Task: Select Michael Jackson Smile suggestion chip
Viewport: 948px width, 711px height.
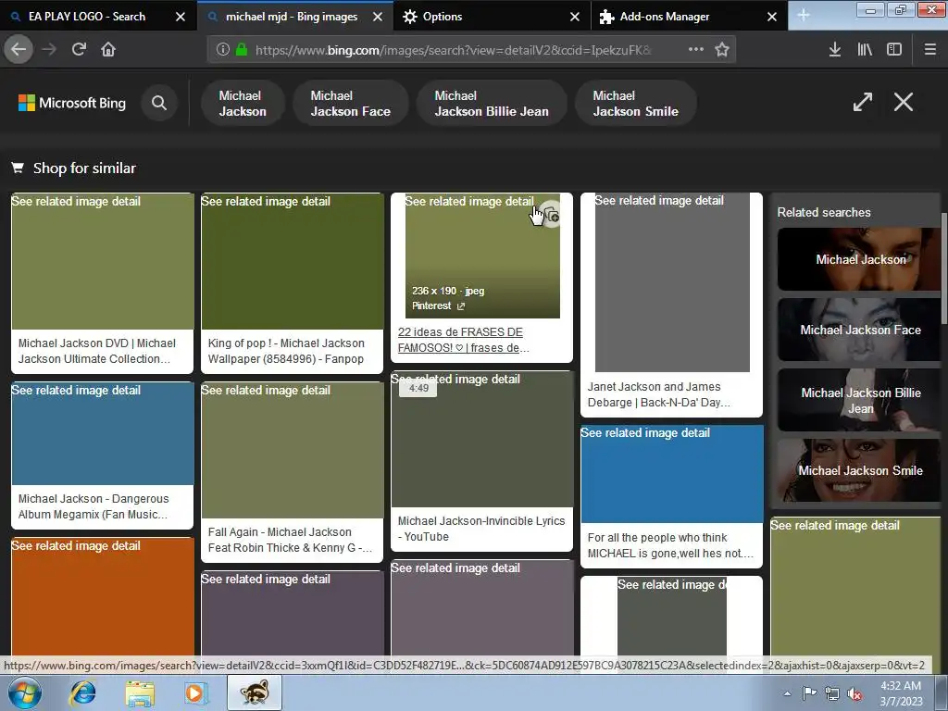Action: point(635,104)
